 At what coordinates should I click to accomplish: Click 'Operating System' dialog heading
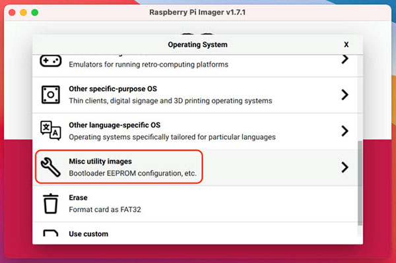tap(197, 45)
